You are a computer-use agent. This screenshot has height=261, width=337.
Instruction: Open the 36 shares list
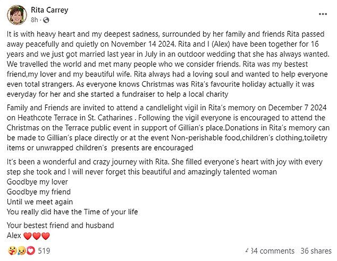(x=316, y=251)
